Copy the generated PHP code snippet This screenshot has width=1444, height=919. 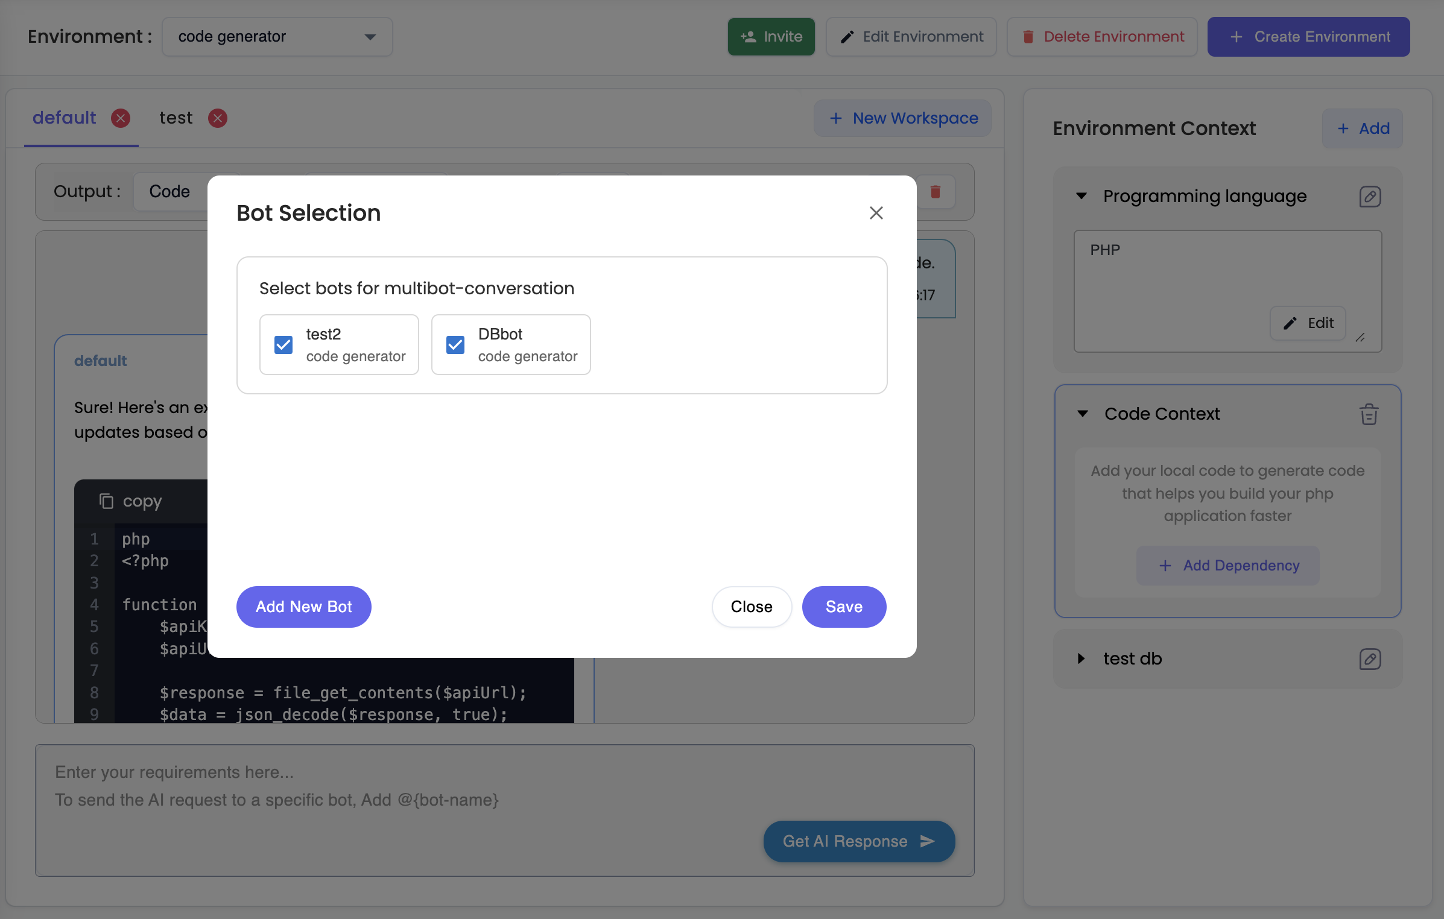click(x=131, y=501)
